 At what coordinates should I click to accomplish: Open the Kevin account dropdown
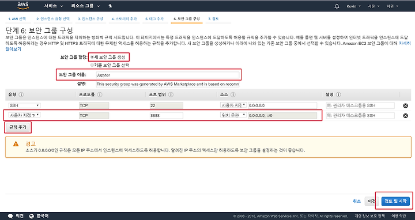(353, 6)
